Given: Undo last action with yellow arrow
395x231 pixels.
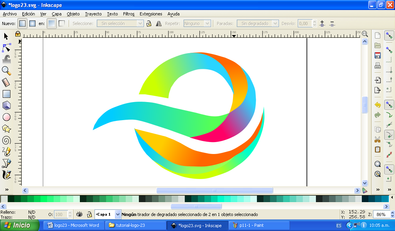Looking at the screenshot, I should click(x=377, y=105).
